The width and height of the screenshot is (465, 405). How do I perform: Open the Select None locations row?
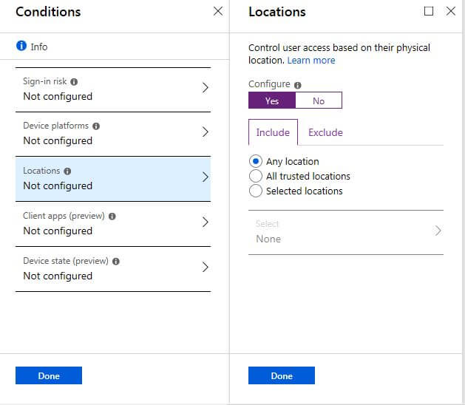[345, 231]
